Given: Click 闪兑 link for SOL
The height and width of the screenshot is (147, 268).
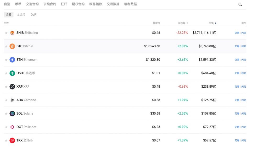Looking at the screenshot, I should point(244,114).
